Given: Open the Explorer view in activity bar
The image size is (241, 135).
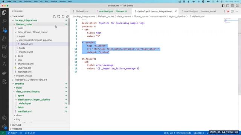Looking at the screenshot, I should coord(4,12).
